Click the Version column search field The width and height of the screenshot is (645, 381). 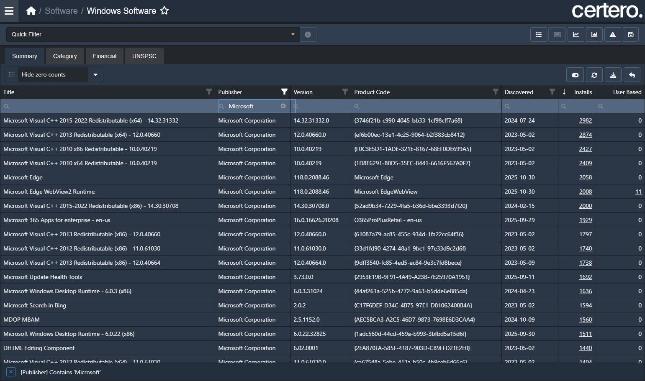(322, 106)
